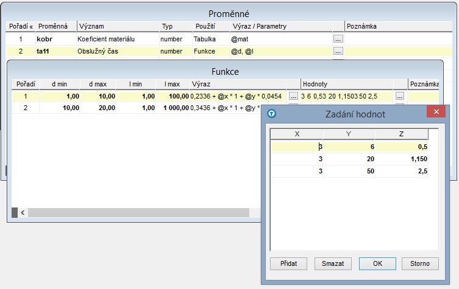Click the Z column header
459x289 pixels.
click(401, 134)
